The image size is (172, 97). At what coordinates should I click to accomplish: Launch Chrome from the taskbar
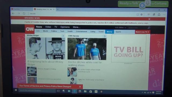pos(80,91)
